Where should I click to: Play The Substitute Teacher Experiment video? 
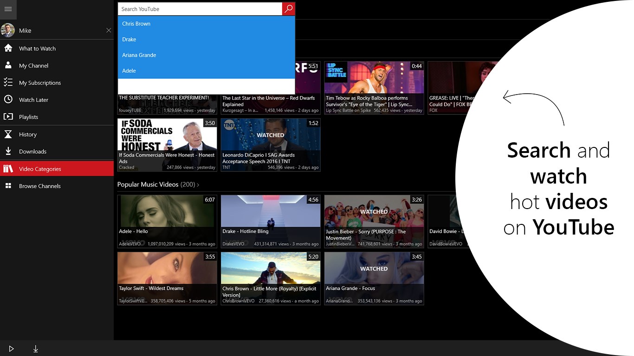(167, 104)
